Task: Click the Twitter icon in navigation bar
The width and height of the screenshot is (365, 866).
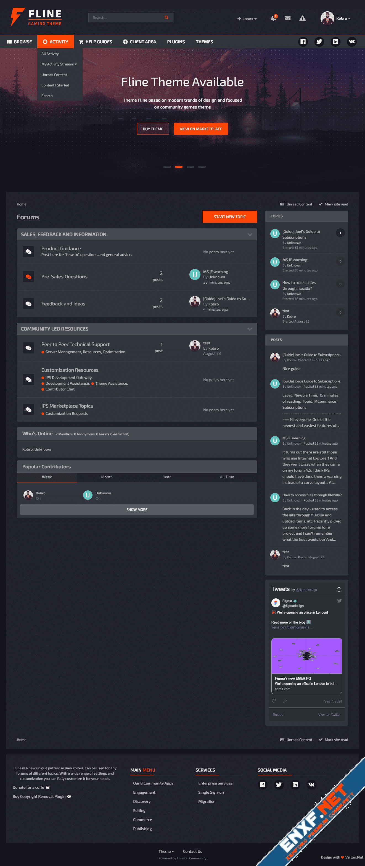Action: (x=319, y=42)
